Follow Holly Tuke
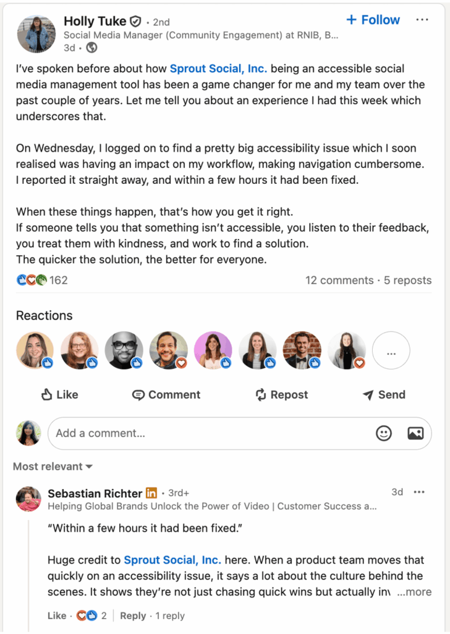This screenshot has height=634, width=450. 372,19
